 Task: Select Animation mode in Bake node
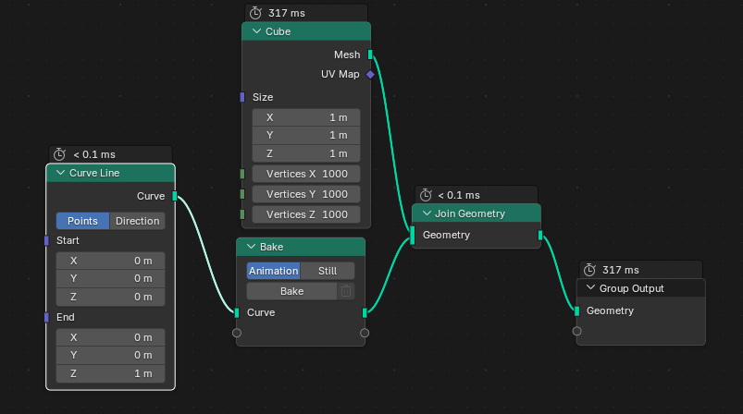[273, 271]
